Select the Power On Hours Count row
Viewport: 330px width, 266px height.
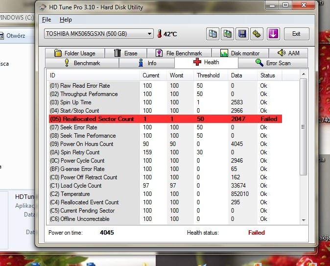point(165,144)
